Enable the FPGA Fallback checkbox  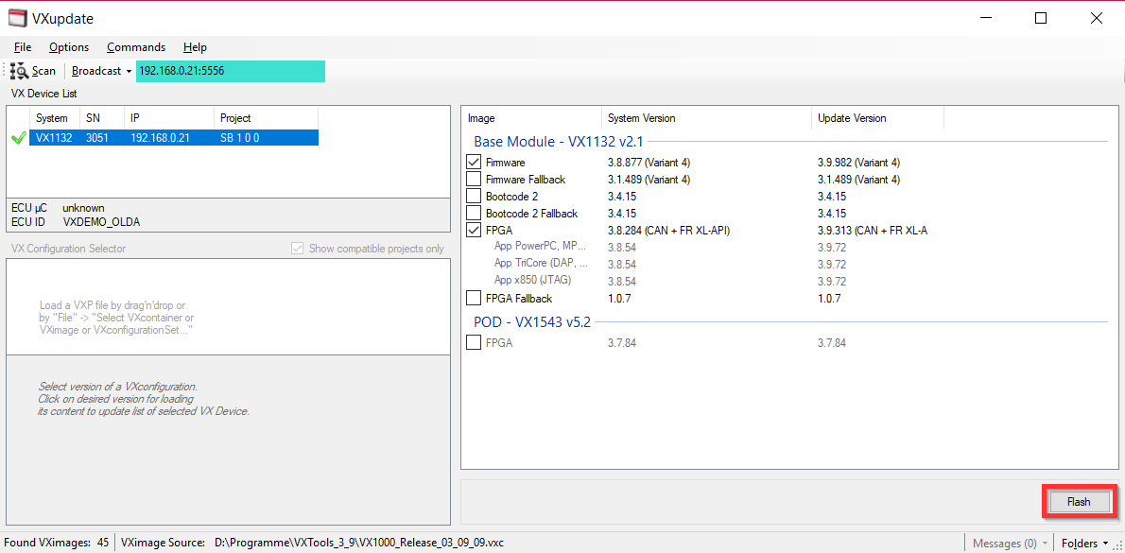tap(475, 299)
